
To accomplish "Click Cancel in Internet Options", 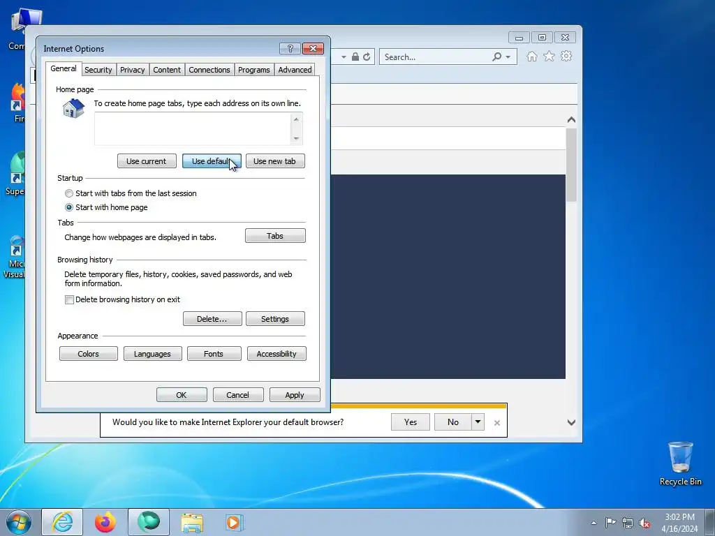I will [x=238, y=395].
